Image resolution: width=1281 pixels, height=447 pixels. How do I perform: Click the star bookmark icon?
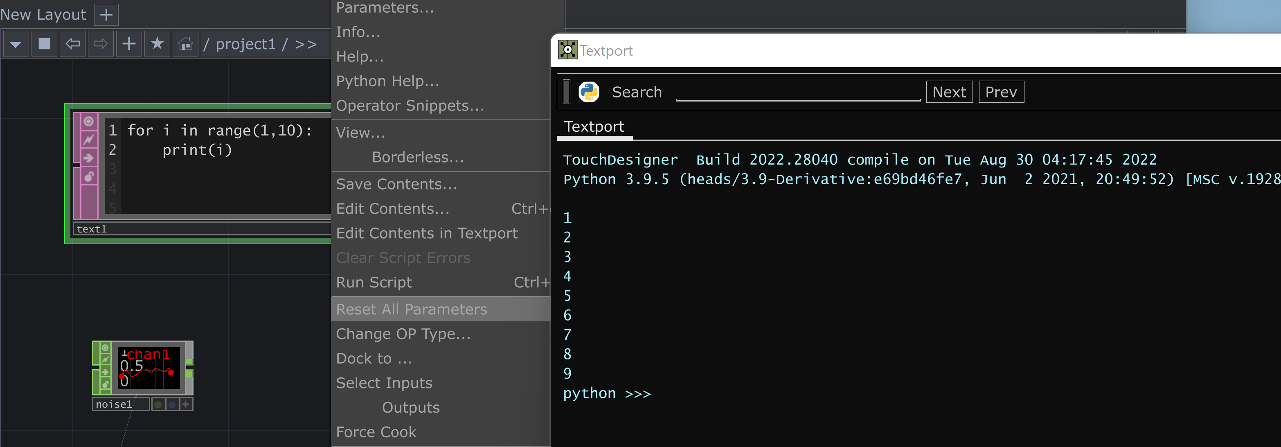(x=157, y=44)
